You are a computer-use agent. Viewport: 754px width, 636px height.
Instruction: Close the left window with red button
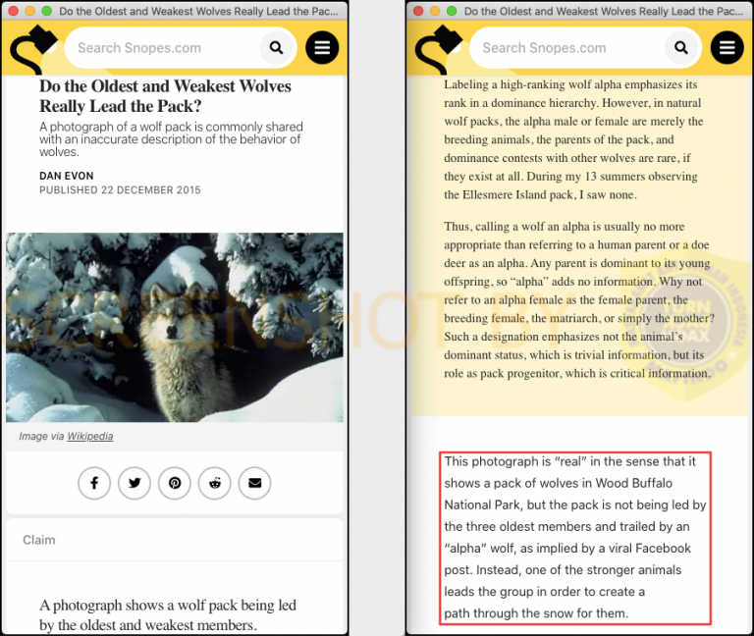[x=14, y=11]
